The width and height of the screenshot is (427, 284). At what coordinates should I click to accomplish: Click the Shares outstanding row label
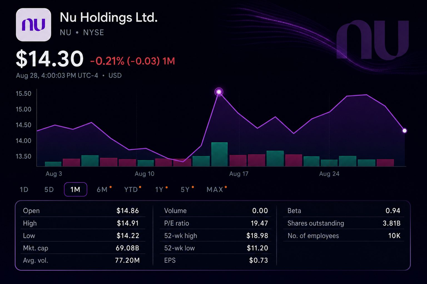pyautogui.click(x=316, y=224)
